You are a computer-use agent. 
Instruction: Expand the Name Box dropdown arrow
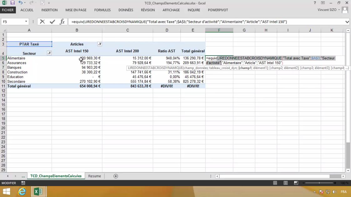(26, 22)
